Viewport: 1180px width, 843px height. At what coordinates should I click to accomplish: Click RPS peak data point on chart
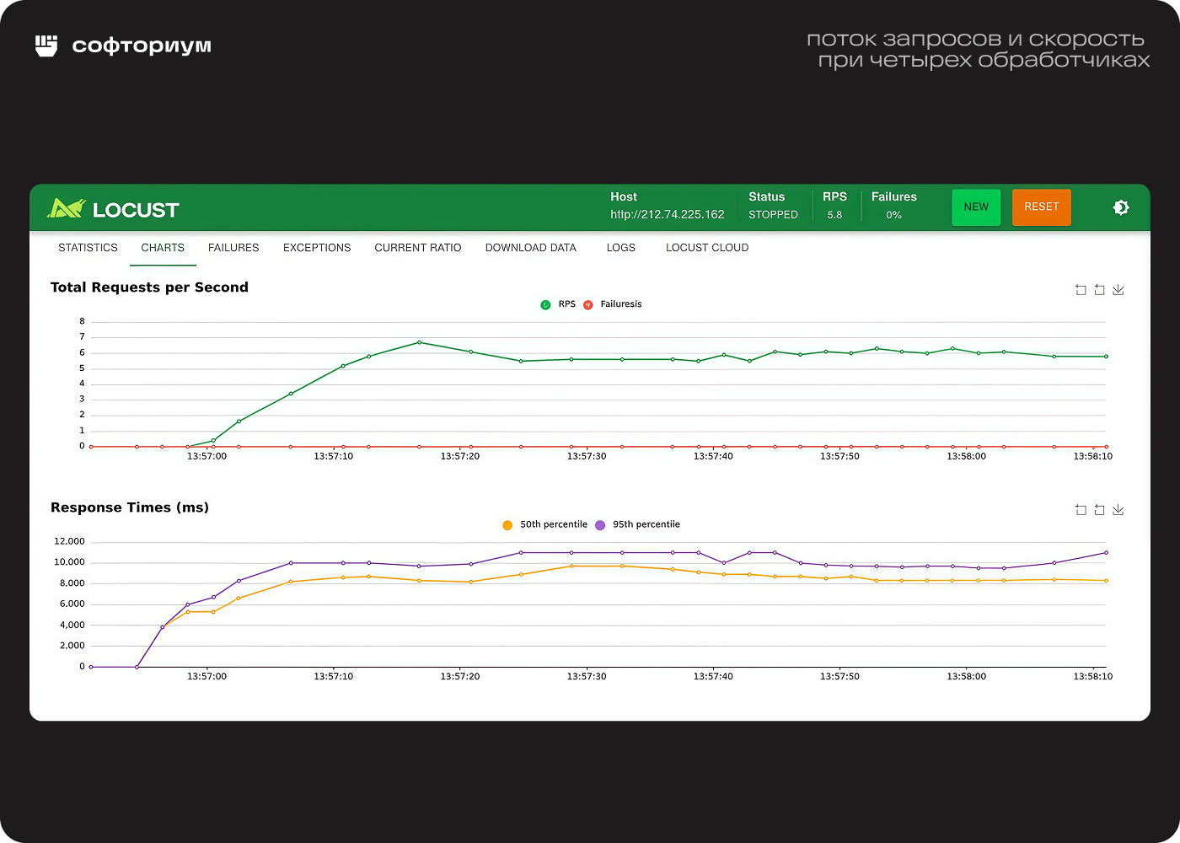click(419, 342)
